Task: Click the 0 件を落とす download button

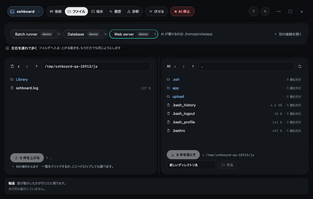Action: click(183, 155)
